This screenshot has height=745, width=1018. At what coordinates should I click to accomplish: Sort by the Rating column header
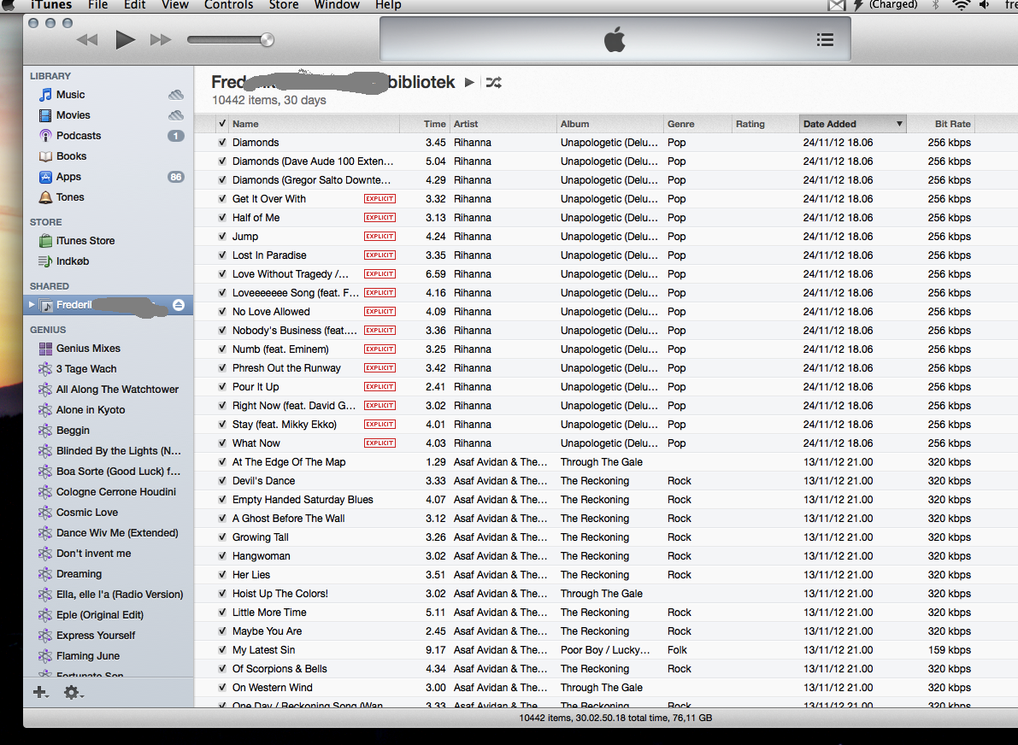click(766, 123)
